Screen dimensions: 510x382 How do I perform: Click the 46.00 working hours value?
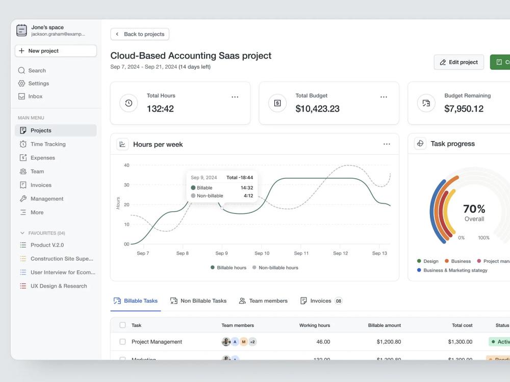(323, 342)
